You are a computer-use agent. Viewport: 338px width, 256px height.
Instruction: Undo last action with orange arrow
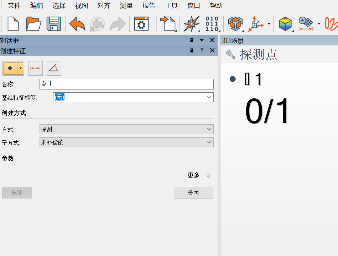pos(77,24)
